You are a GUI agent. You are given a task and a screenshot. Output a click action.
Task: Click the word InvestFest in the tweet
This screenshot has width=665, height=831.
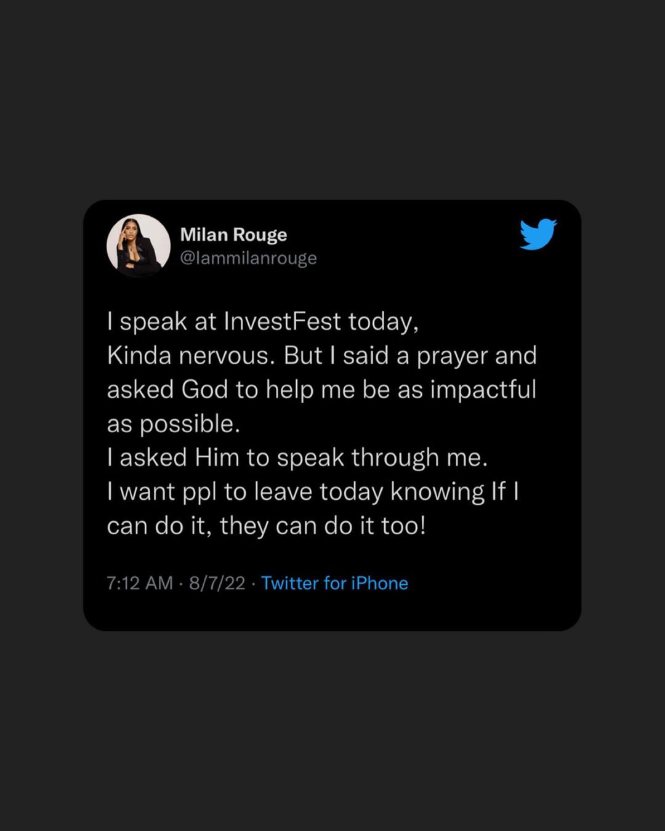click(282, 321)
